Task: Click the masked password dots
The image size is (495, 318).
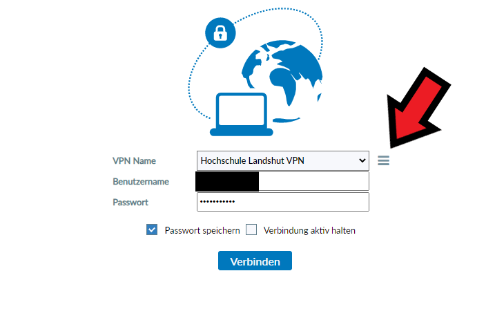Action: [217, 202]
